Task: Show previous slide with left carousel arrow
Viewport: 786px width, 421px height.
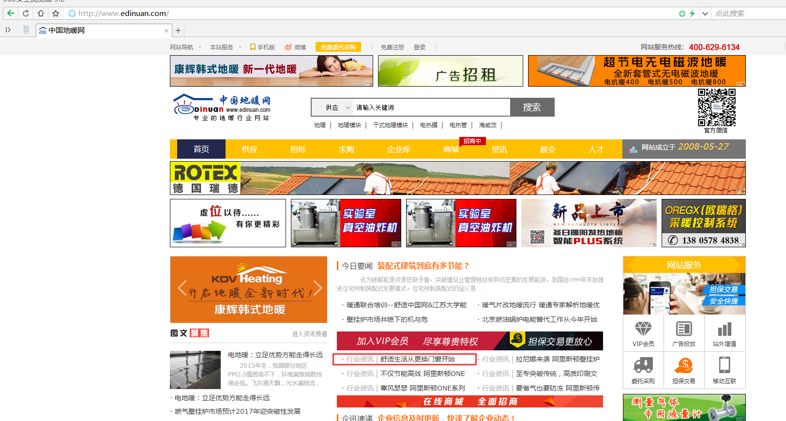Action: 181,288
